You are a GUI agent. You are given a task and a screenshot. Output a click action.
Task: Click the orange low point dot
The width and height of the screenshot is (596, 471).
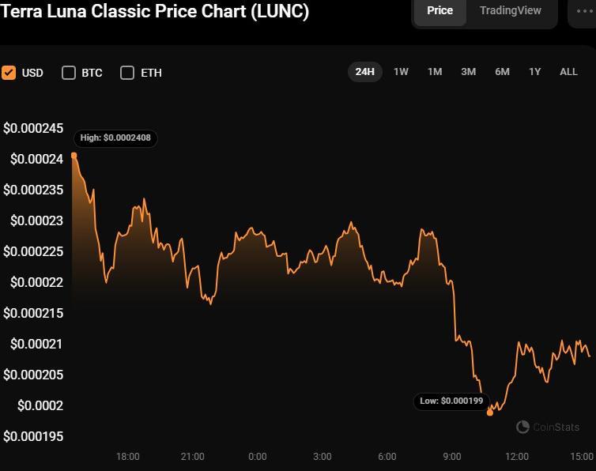[x=490, y=412]
